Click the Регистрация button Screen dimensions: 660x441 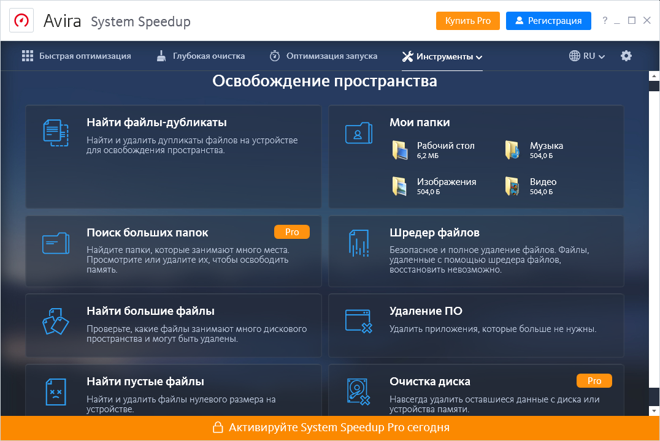pos(548,21)
